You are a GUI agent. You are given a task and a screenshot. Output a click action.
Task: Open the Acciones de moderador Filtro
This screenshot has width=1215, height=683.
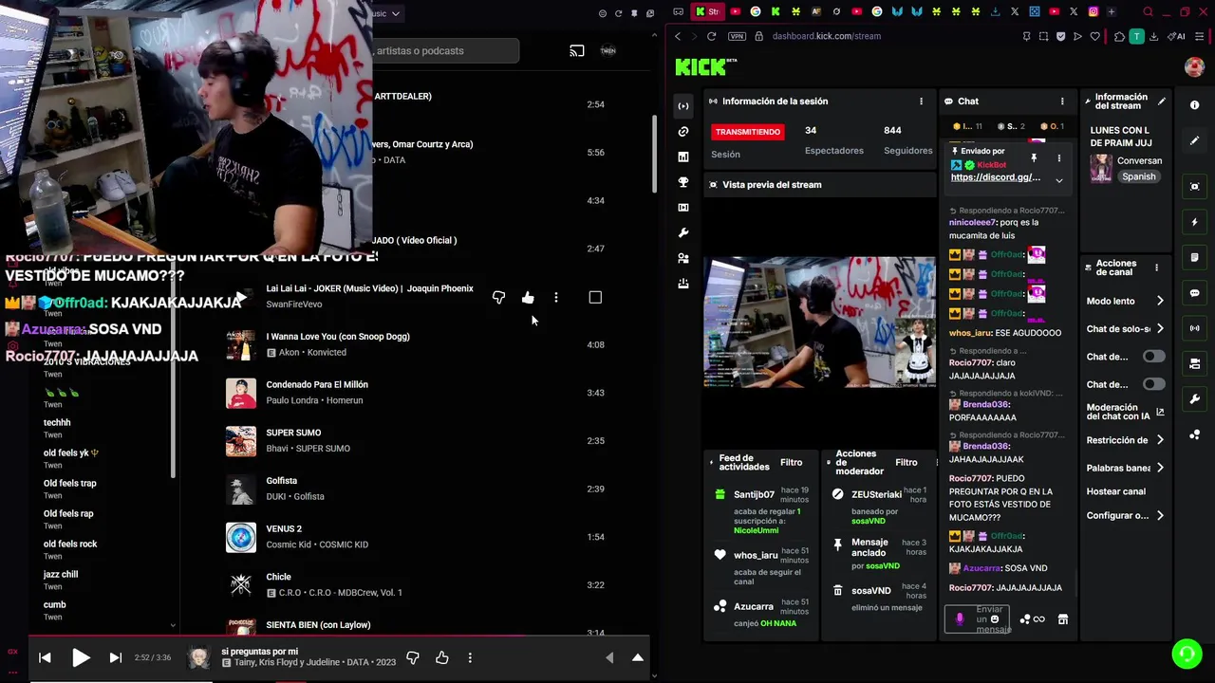(x=907, y=462)
